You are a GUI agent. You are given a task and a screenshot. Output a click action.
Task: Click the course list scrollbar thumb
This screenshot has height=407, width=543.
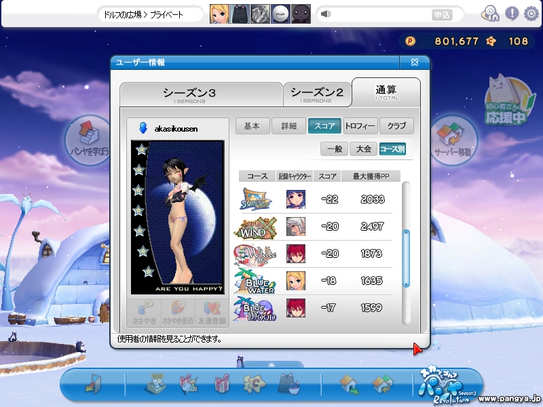[x=406, y=258]
